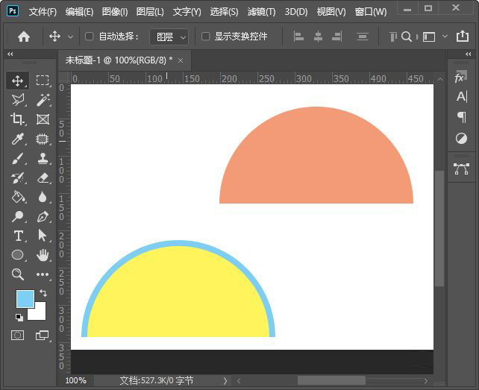Close the 未标题-1 document tab
The width and height of the screenshot is (479, 390).
[x=181, y=60]
